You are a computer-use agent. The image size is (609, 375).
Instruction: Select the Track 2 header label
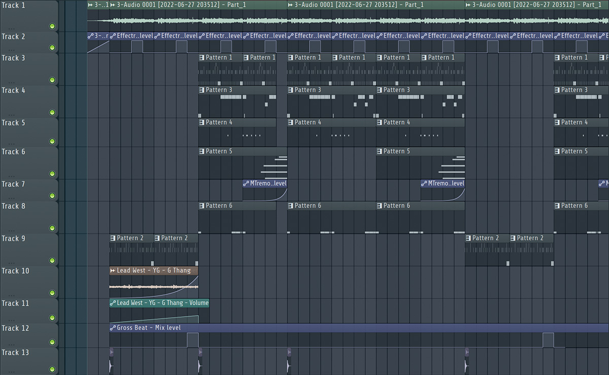pyautogui.click(x=13, y=37)
